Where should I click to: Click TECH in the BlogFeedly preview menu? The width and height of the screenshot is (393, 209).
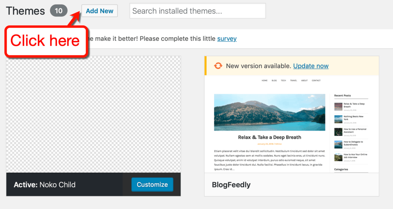coord(283,81)
